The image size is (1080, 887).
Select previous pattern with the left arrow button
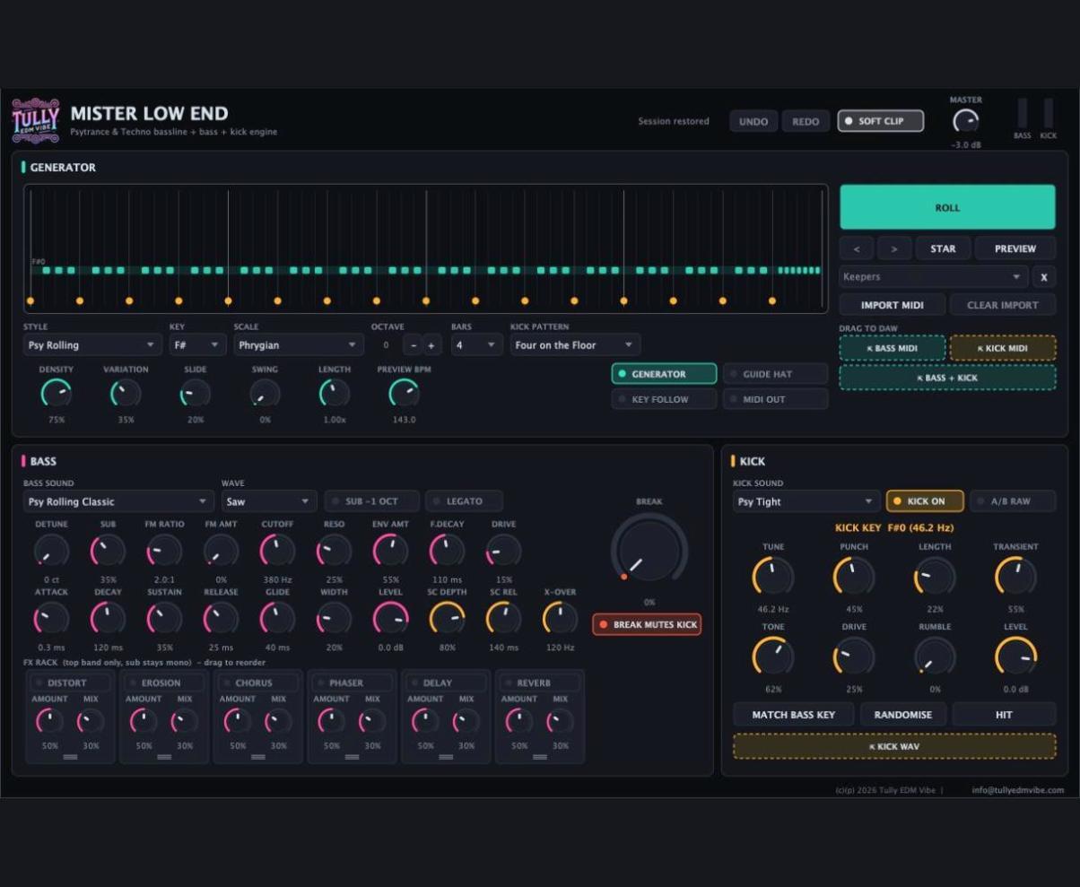click(x=857, y=248)
